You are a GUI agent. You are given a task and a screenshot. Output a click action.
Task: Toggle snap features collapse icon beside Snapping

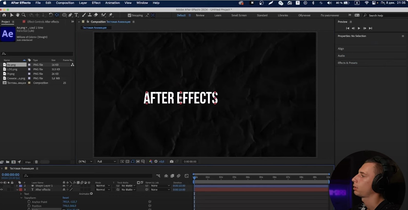tap(153, 15)
